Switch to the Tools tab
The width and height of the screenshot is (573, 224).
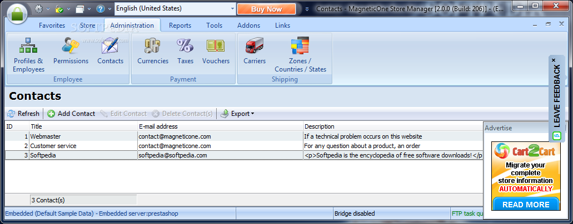click(214, 26)
